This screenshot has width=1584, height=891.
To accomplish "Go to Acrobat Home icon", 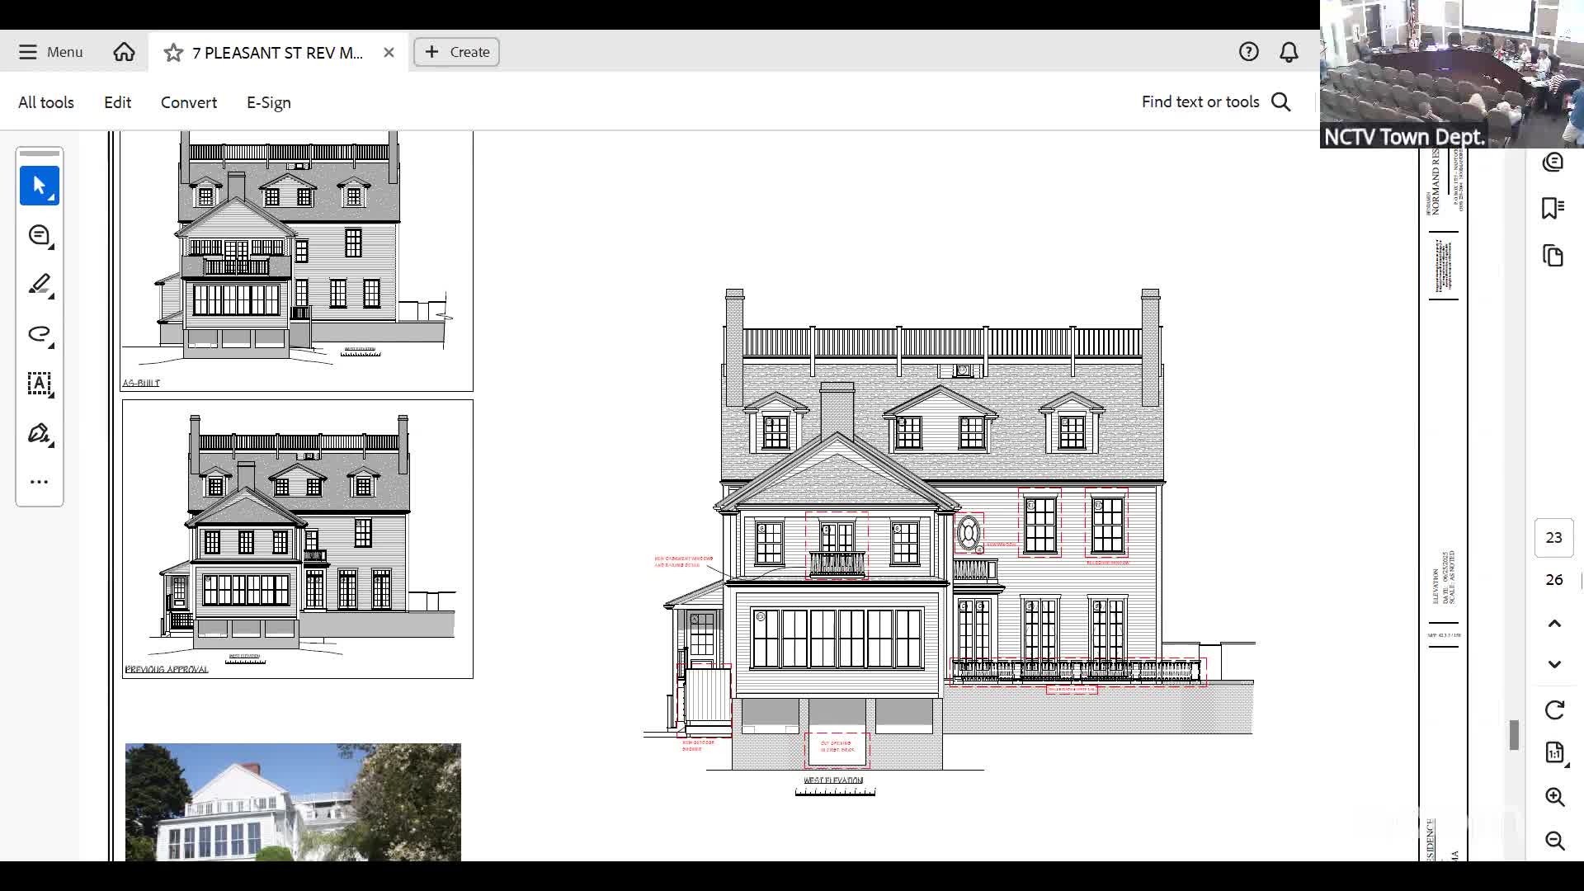I will pos(124,52).
